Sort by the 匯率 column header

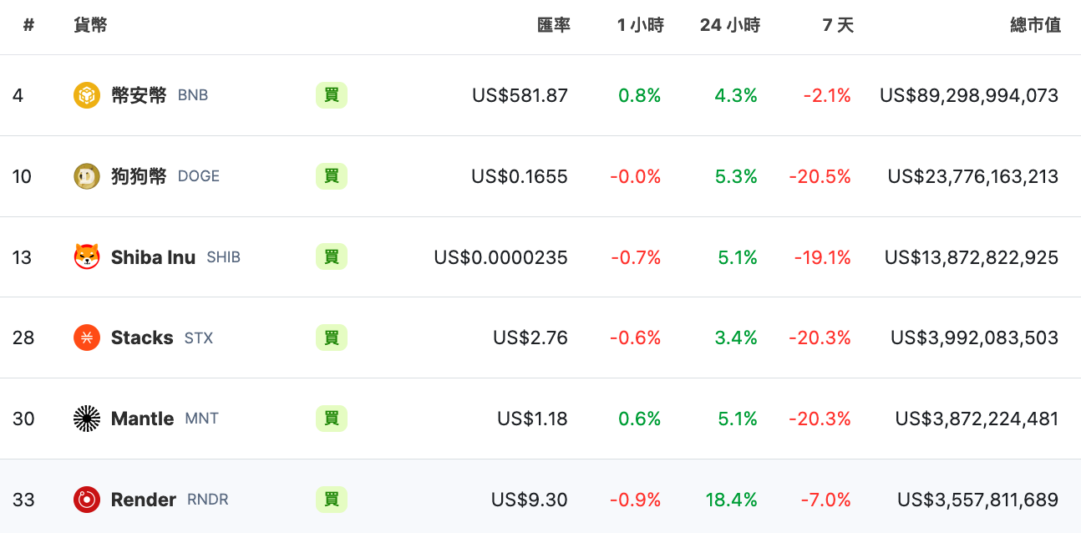point(553,25)
